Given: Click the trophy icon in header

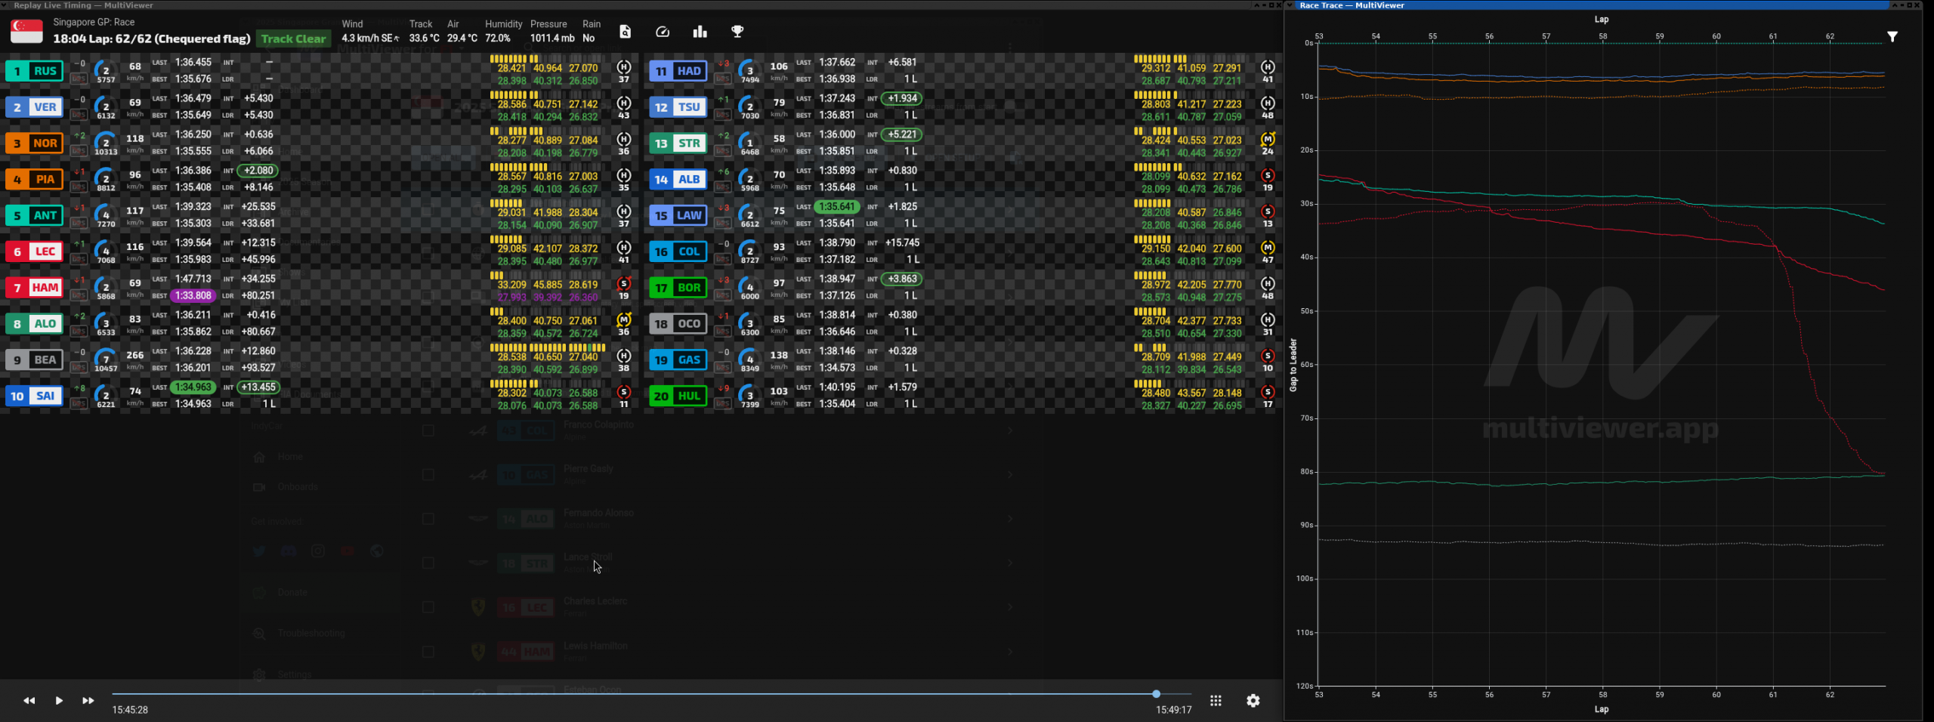Looking at the screenshot, I should click(737, 32).
